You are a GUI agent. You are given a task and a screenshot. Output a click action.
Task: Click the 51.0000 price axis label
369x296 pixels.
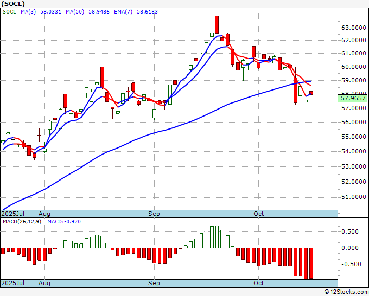click(x=353, y=197)
